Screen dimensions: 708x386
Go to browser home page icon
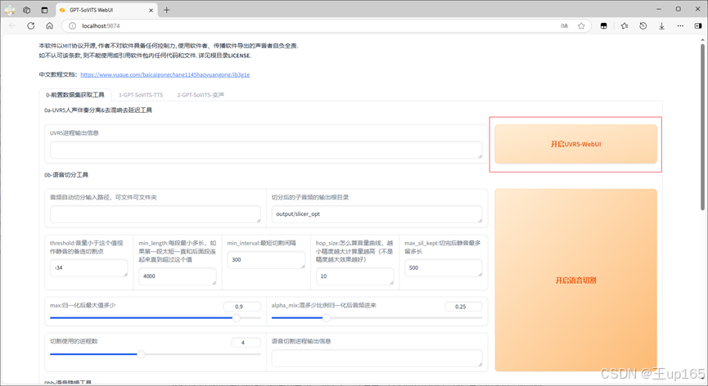[50, 25]
